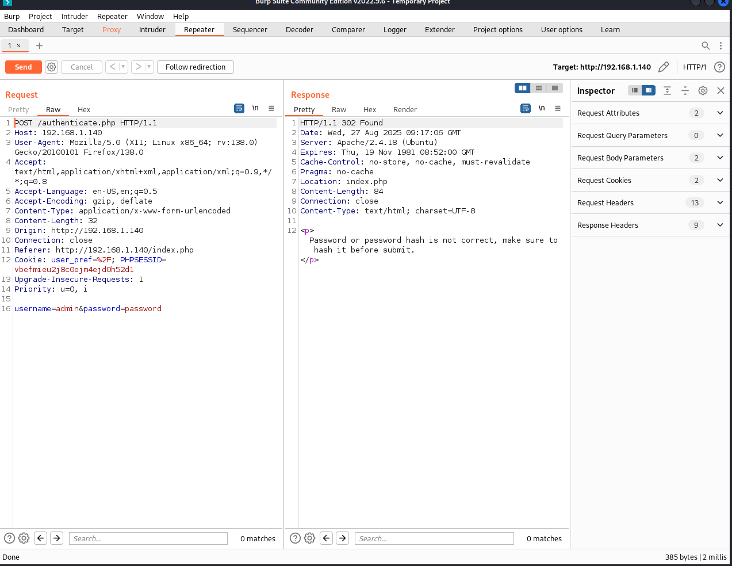Click Follow redirection button
Image resolution: width=732 pixels, height=566 pixels.
pyautogui.click(x=196, y=67)
